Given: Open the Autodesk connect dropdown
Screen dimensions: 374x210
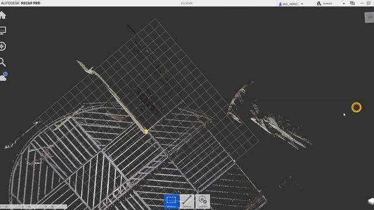Looking at the screenshot, I should 344,3.
